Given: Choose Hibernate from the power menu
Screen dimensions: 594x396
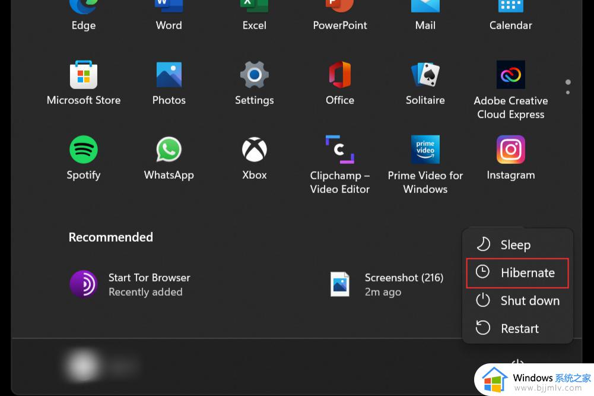Looking at the screenshot, I should [517, 273].
